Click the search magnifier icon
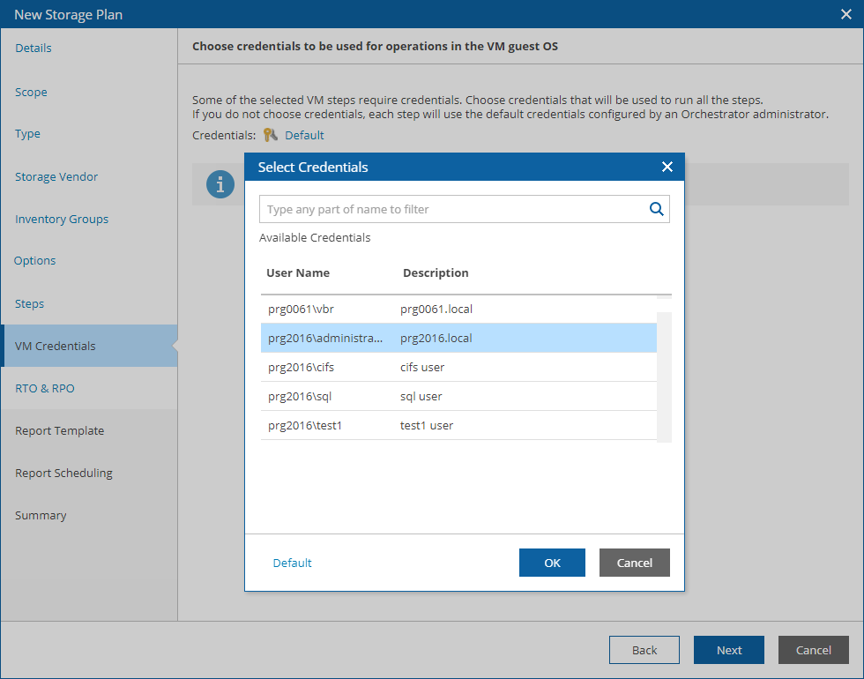 (x=656, y=209)
